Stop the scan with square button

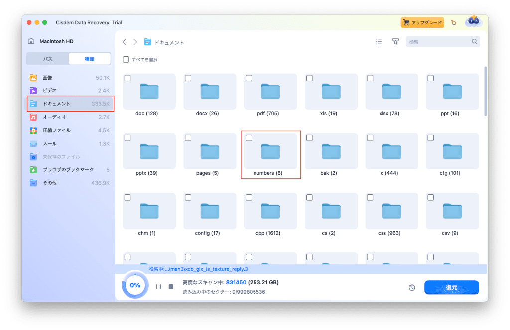pyautogui.click(x=171, y=287)
